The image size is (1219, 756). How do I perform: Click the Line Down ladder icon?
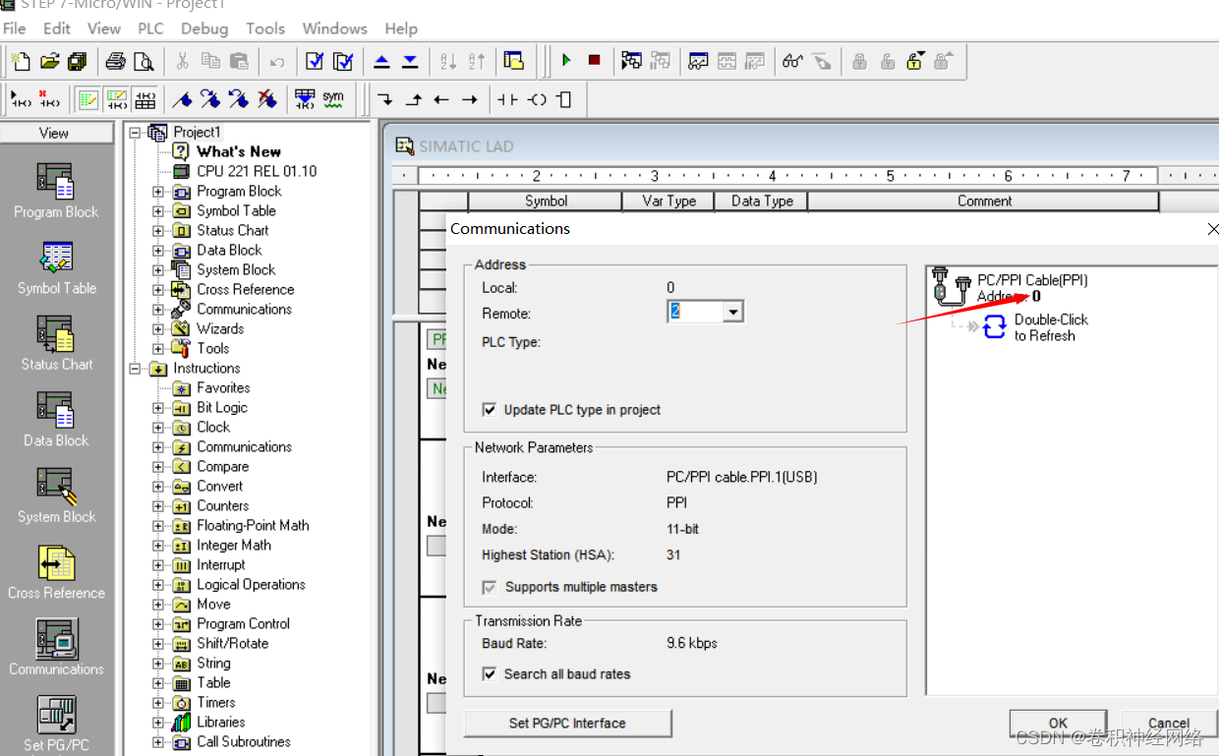coord(385,99)
